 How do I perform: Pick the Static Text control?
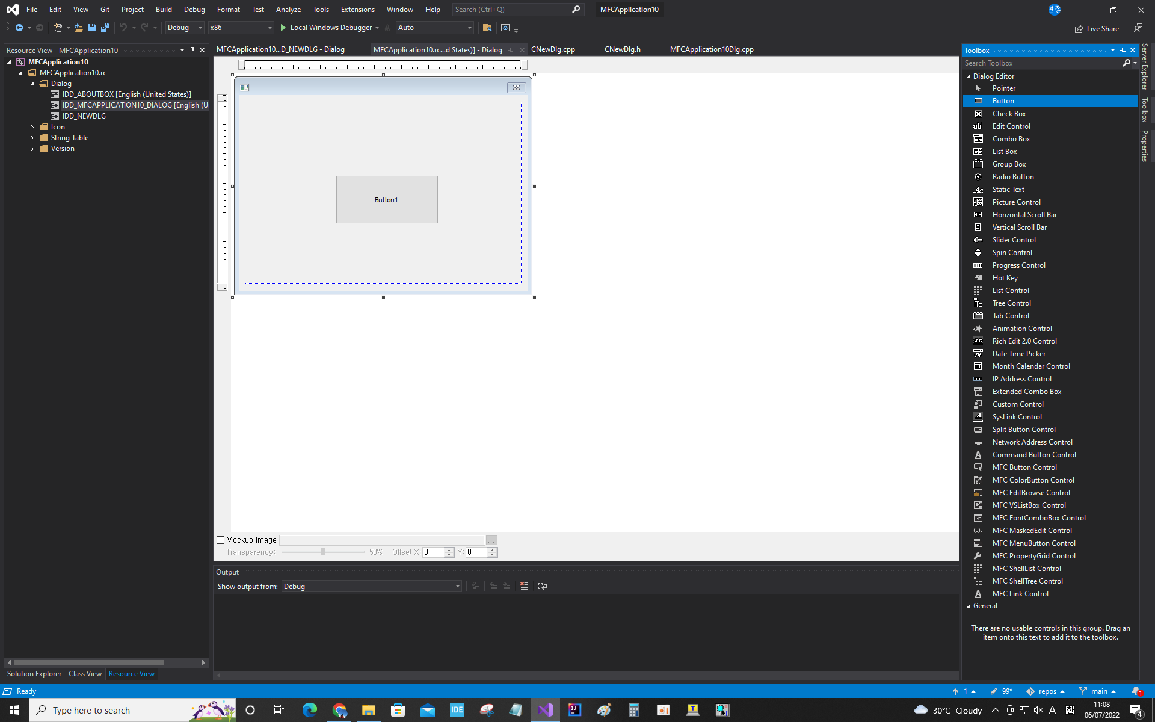coord(1050,190)
